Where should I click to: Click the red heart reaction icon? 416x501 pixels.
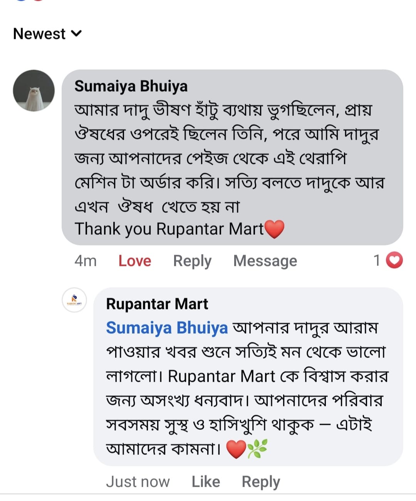tap(394, 261)
